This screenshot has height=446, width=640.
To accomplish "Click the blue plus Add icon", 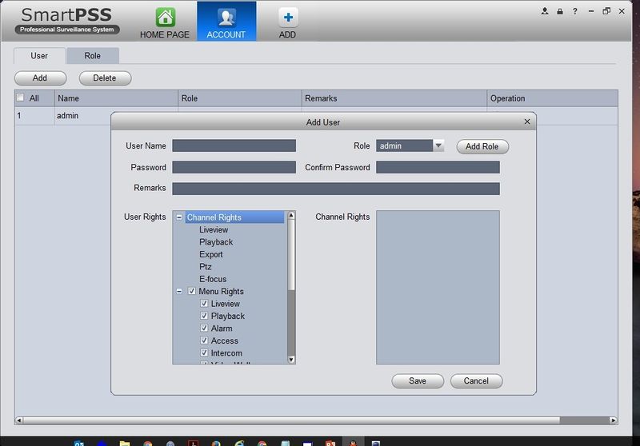I will 287,18.
